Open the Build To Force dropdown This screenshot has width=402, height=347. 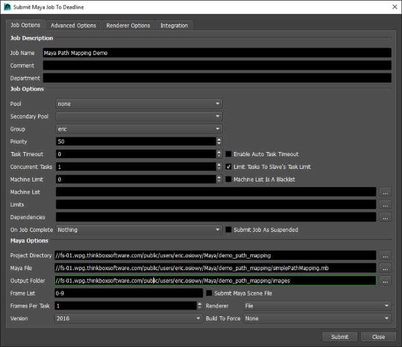pyautogui.click(x=317, y=318)
